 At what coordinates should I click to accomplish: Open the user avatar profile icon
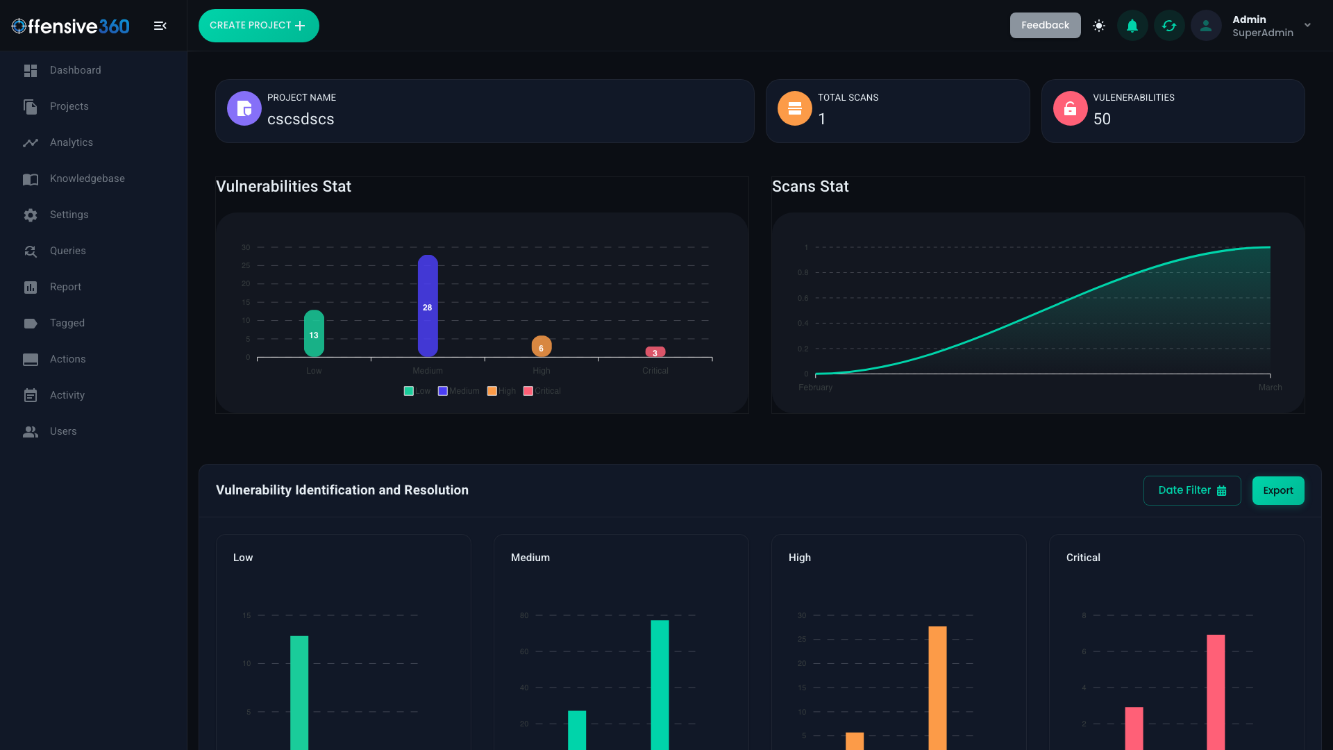[x=1206, y=25]
